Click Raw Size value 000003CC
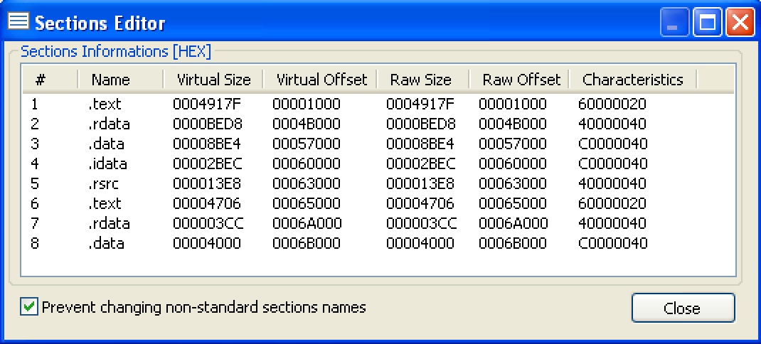The width and height of the screenshot is (761, 344). point(422,222)
